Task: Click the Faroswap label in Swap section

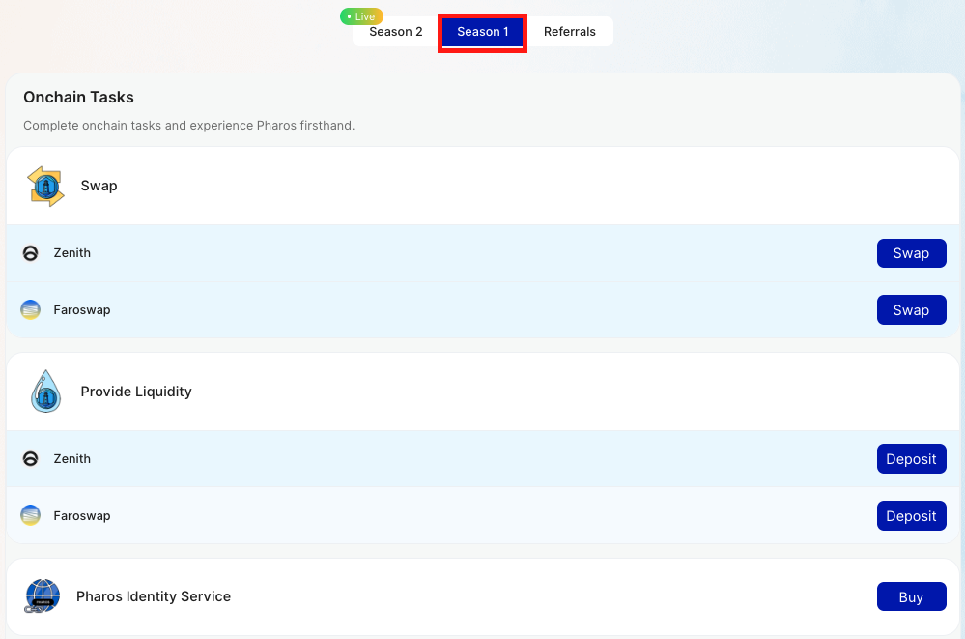Action: click(x=82, y=310)
